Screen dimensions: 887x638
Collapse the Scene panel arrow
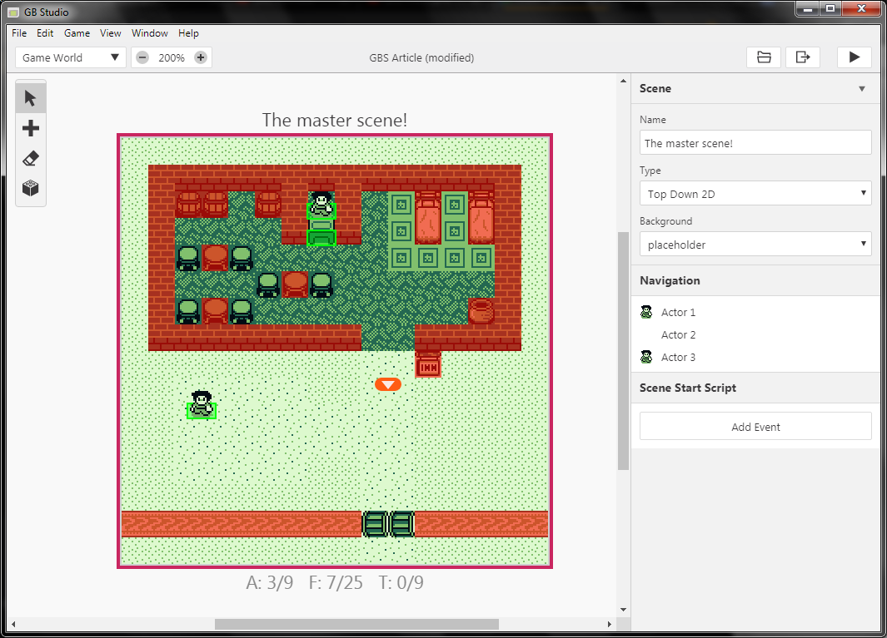click(862, 89)
